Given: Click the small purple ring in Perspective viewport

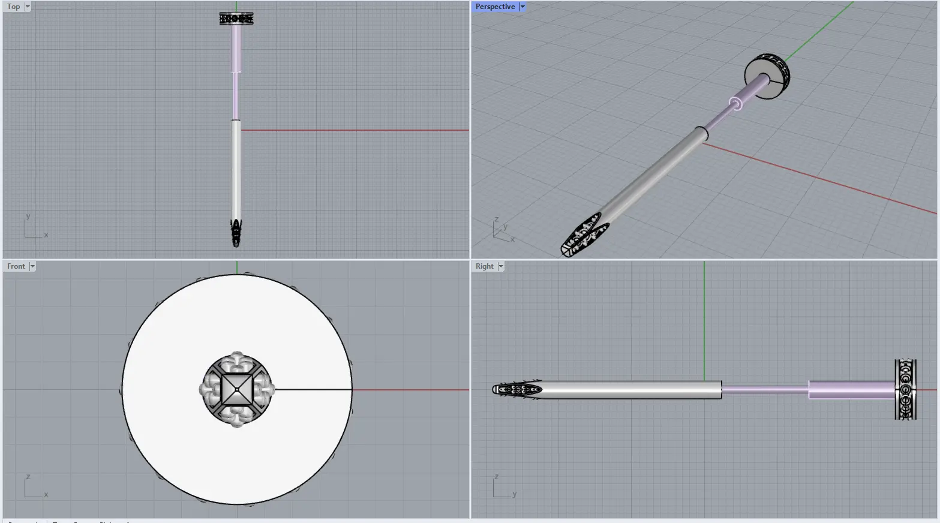Looking at the screenshot, I should [736, 104].
